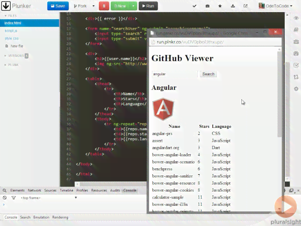Expand the section below VERSIONS
301x226 pixels.
tap(12, 65)
